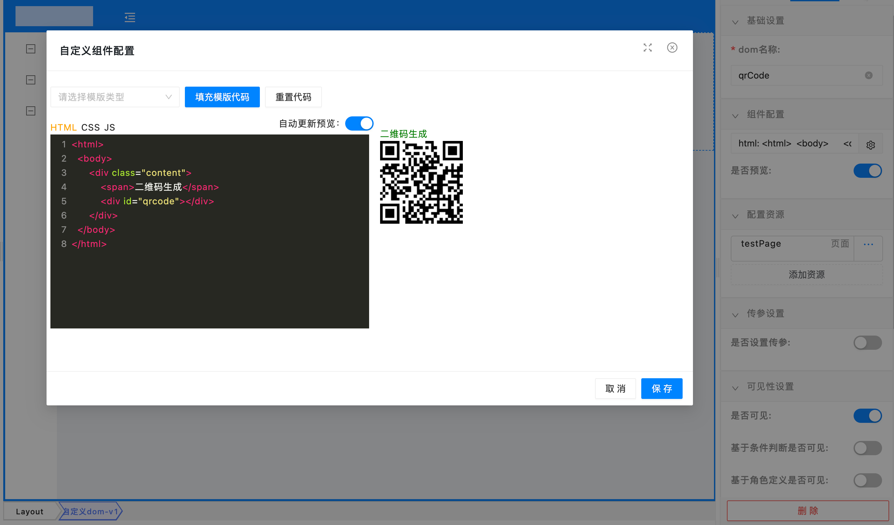This screenshot has width=894, height=525.
Task: Click the 删除 button
Action: tap(807, 510)
